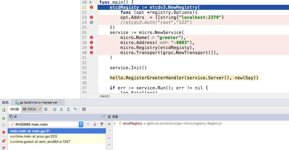Resume program execution

coord(4,118)
